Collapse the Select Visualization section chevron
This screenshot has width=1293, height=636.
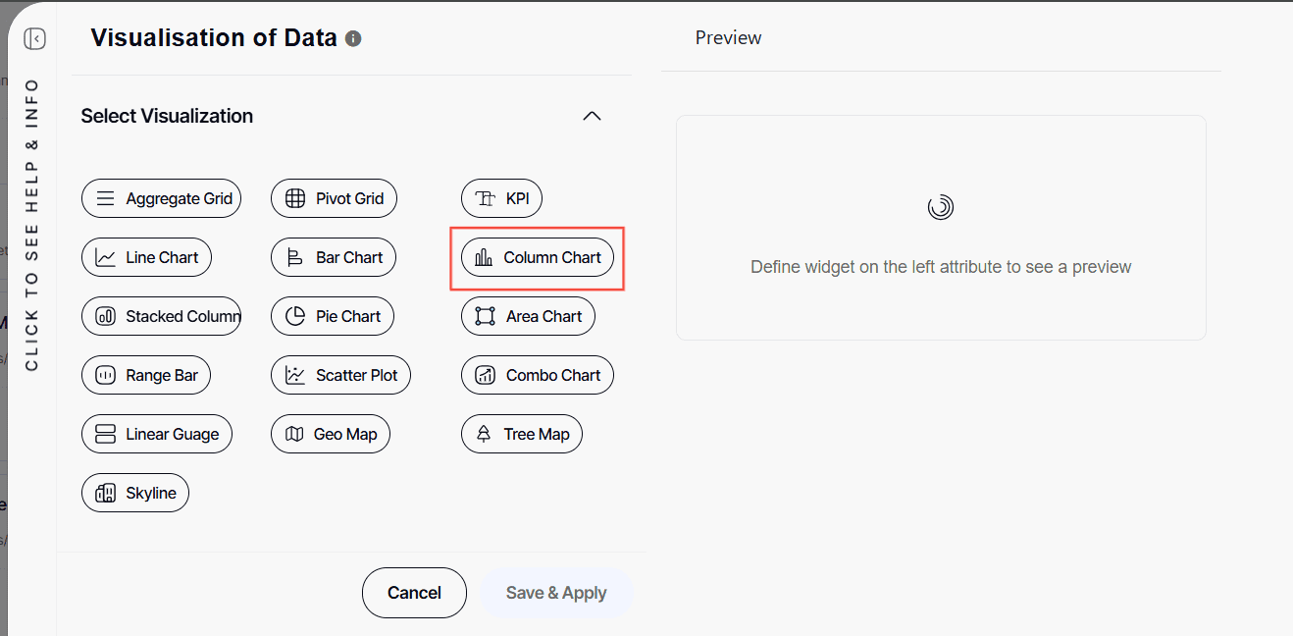pos(592,116)
